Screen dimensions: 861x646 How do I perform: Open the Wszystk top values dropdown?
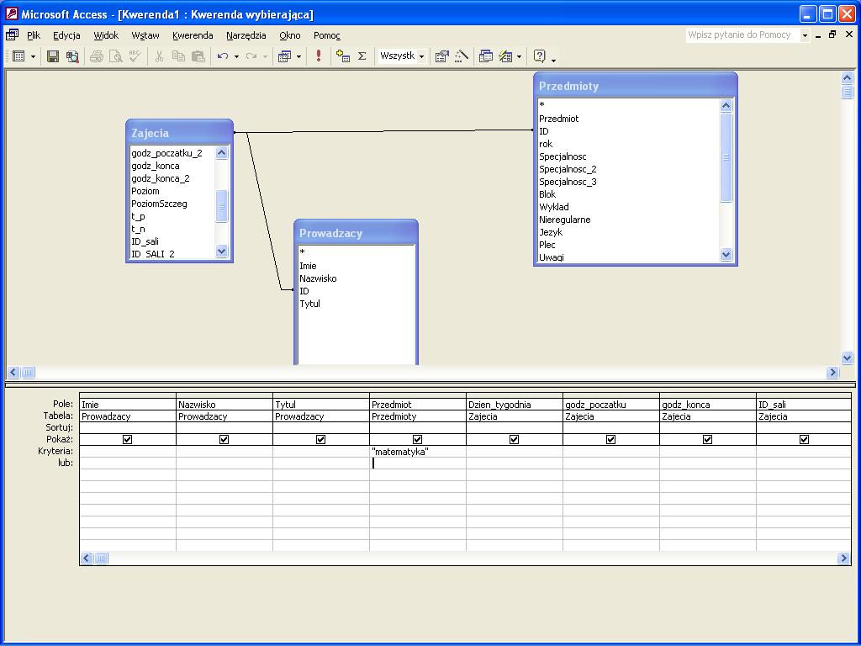[x=422, y=56]
